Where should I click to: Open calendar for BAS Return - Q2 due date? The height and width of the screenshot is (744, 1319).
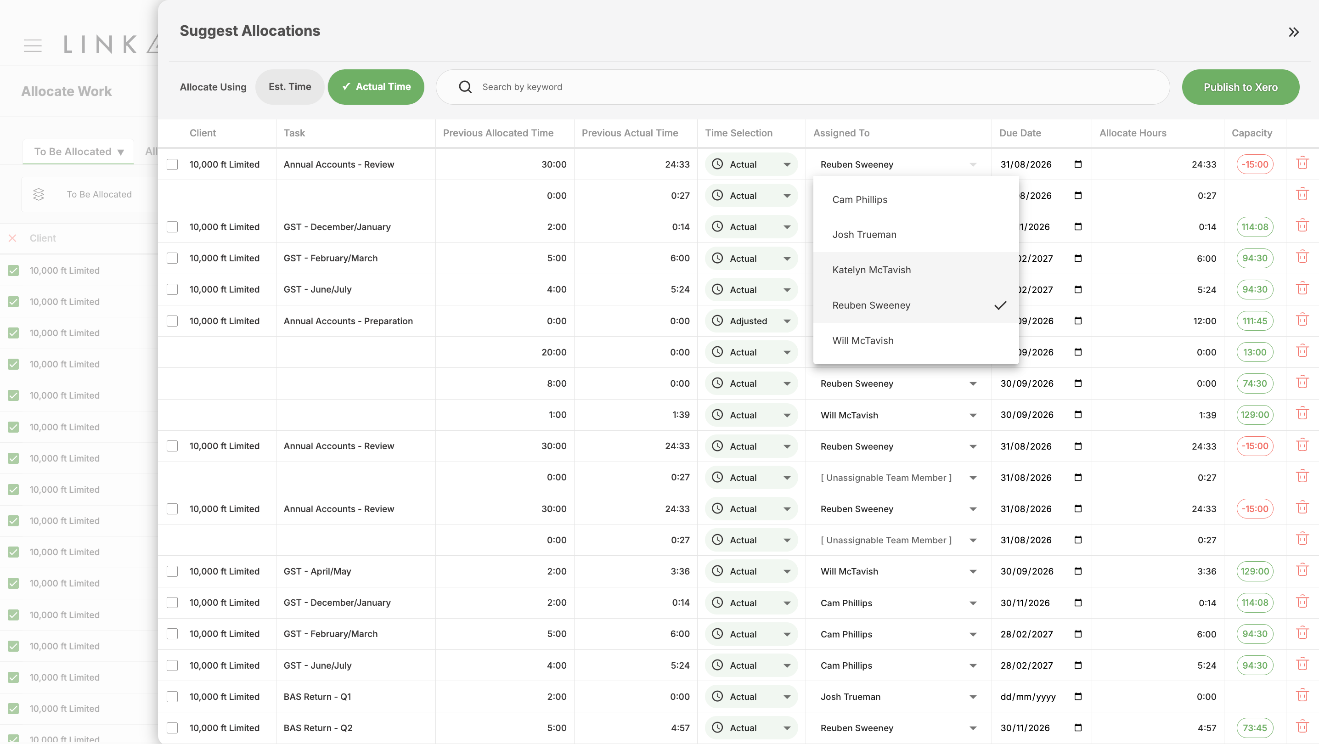pyautogui.click(x=1078, y=727)
